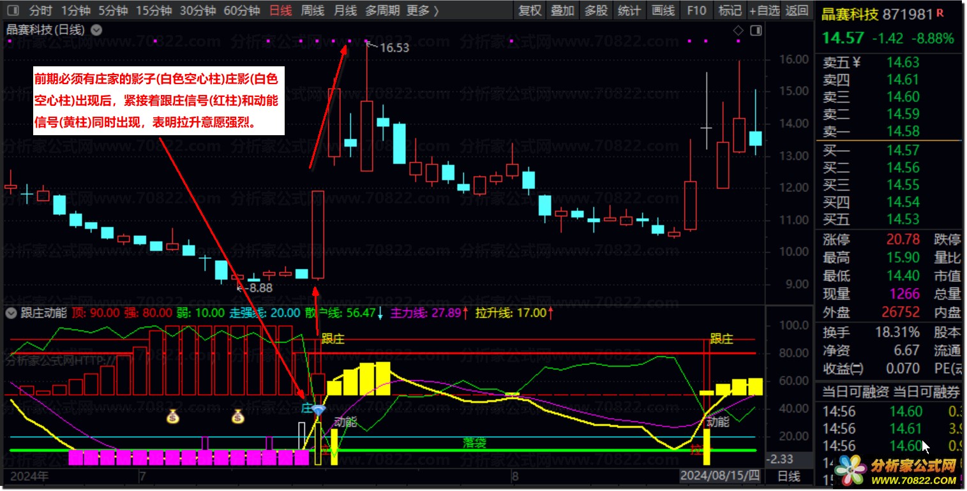Click date marker 2024/08/15/四
The width and height of the screenshot is (967, 491).
720,476
